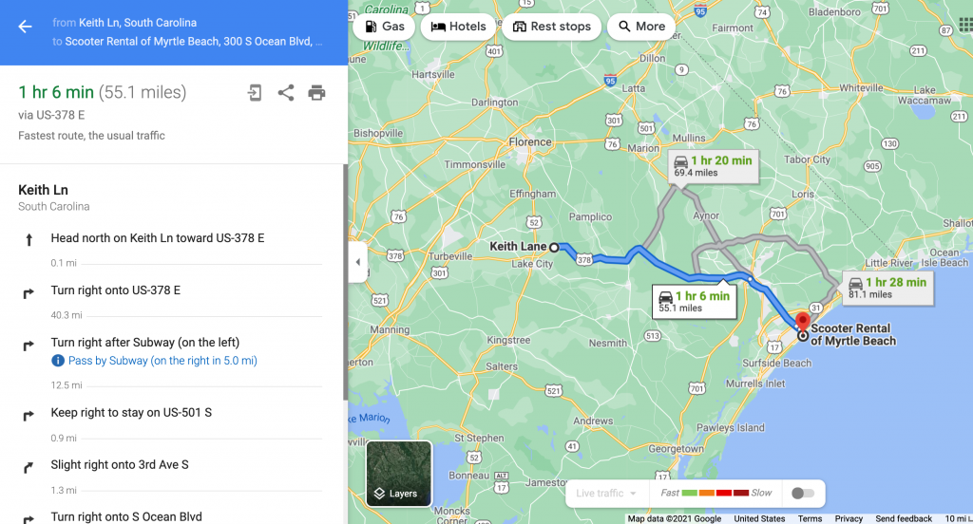Send directions to your phone icon
This screenshot has width=973, height=524.
pos(255,92)
